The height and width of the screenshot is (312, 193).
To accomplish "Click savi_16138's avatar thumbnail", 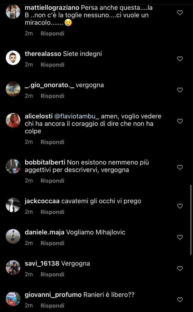I will click(13, 268).
